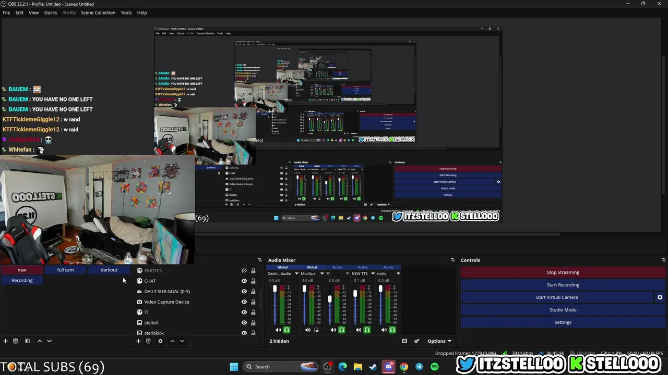Open the Docks menu
Screen dimensions: 668x375
click(x=51, y=12)
